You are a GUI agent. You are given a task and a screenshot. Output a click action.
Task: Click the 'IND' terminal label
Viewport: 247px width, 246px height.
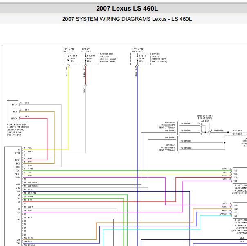pyautogui.click(x=18, y=219)
